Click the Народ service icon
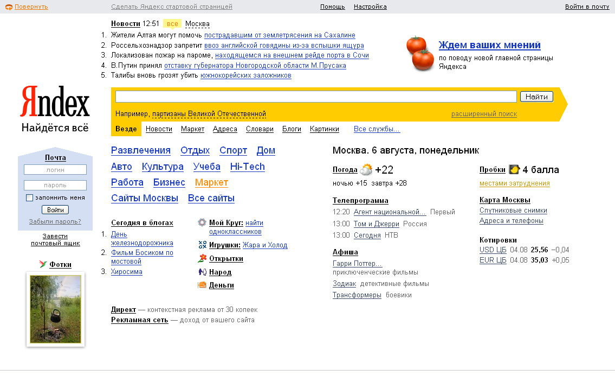The width and height of the screenshot is (615, 376). point(203,272)
